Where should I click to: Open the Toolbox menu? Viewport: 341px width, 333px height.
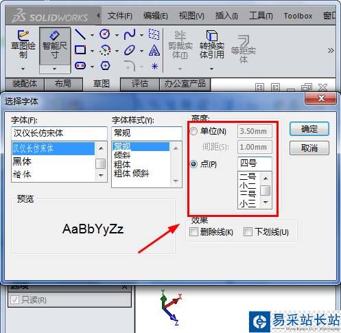(298, 16)
